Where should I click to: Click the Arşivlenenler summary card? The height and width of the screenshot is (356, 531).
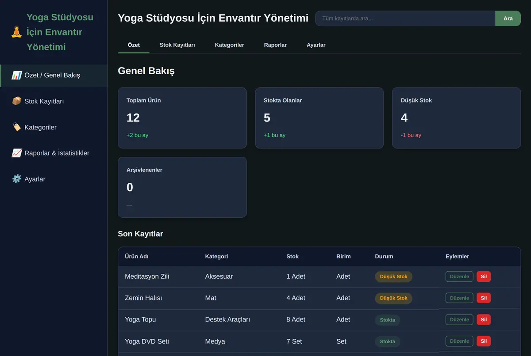pos(182,187)
